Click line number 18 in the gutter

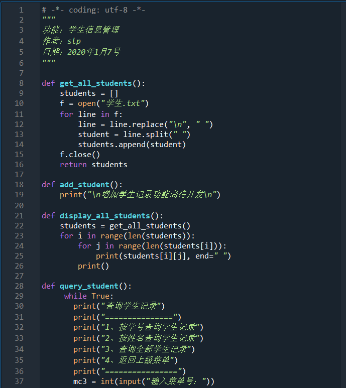coord(19,185)
